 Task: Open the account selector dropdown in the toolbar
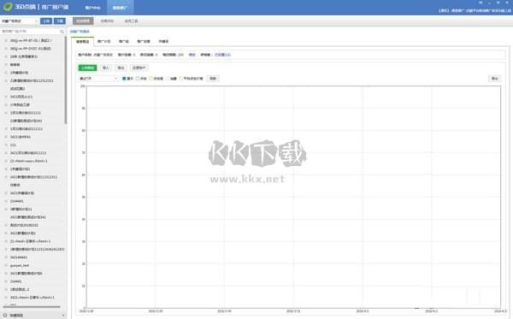click(20, 21)
